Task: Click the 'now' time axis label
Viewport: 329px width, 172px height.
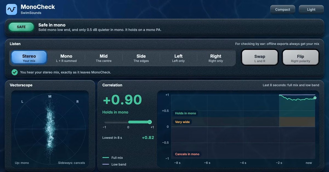Action: coord(309,163)
